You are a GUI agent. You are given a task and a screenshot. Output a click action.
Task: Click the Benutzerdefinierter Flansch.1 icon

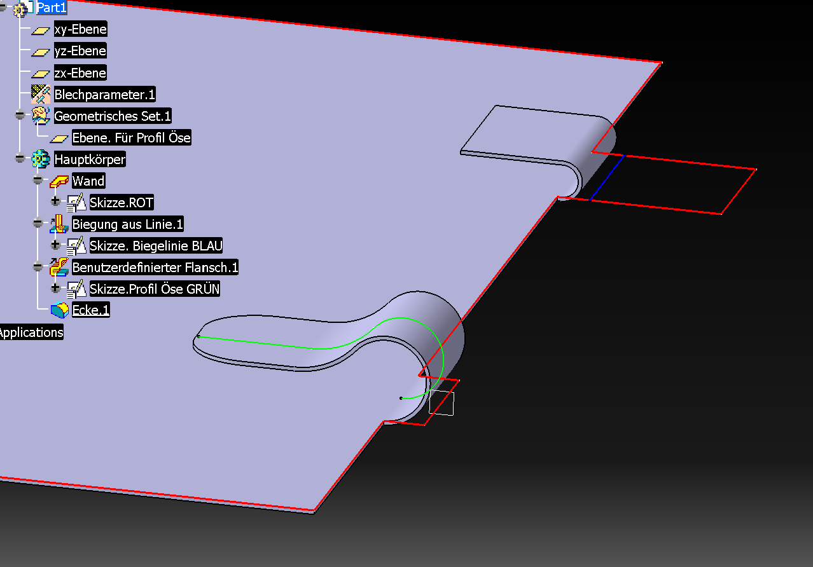tap(59, 267)
